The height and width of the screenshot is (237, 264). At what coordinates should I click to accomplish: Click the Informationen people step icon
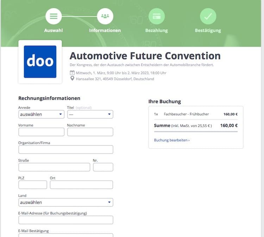click(x=105, y=16)
